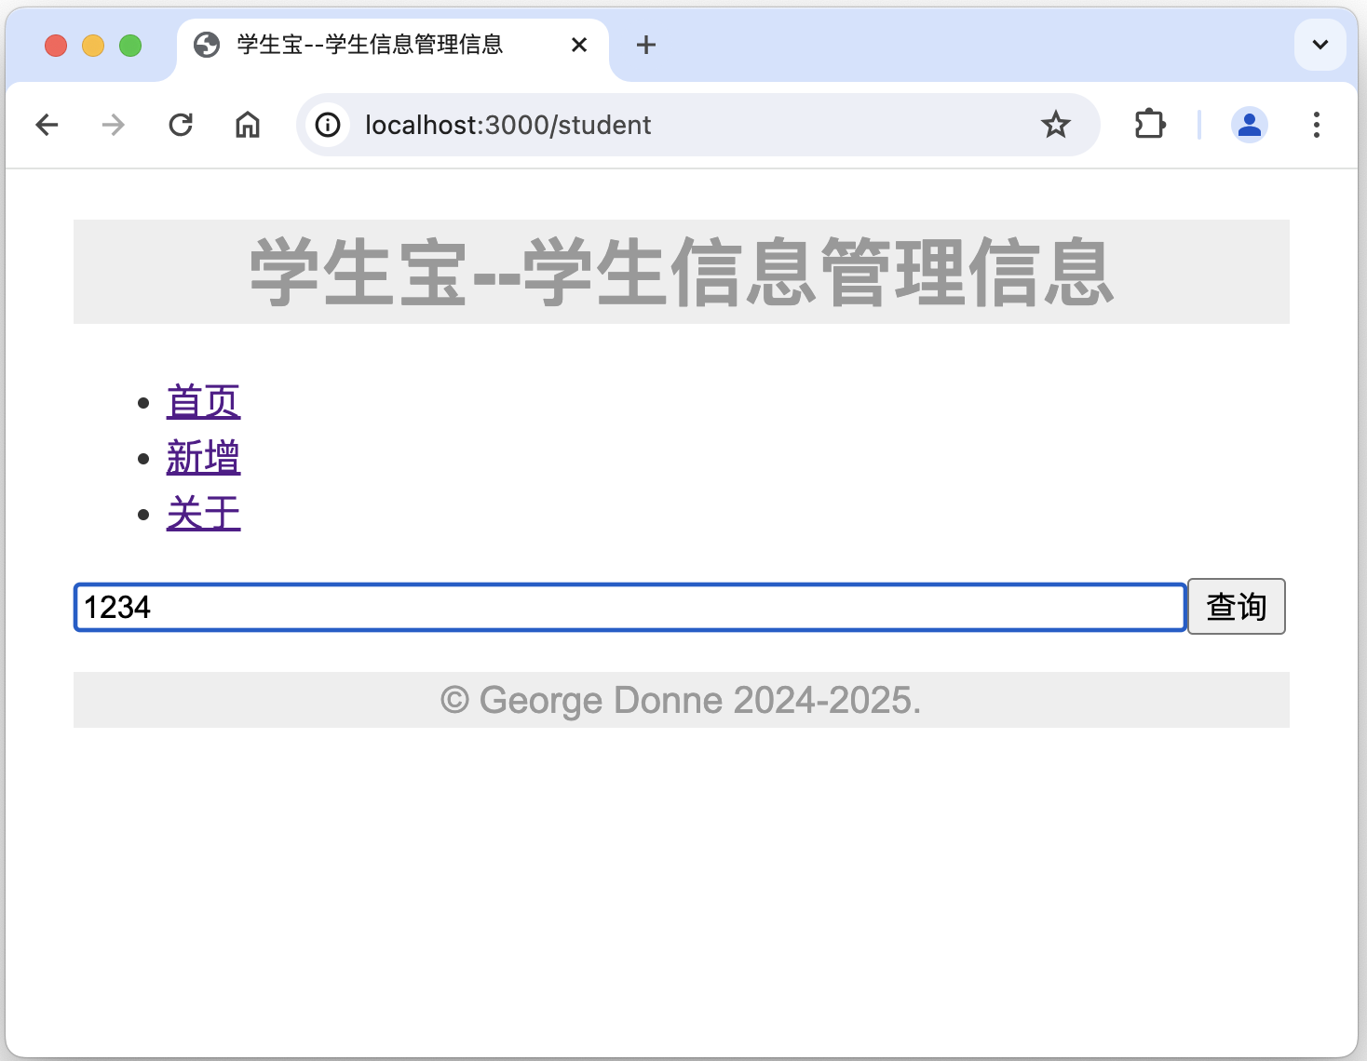Image resolution: width=1367 pixels, height=1061 pixels.
Task: Open the Extensions puzzle icon
Action: coord(1150,125)
